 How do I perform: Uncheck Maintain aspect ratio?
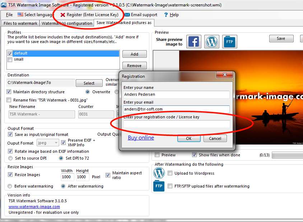tap(108, 175)
